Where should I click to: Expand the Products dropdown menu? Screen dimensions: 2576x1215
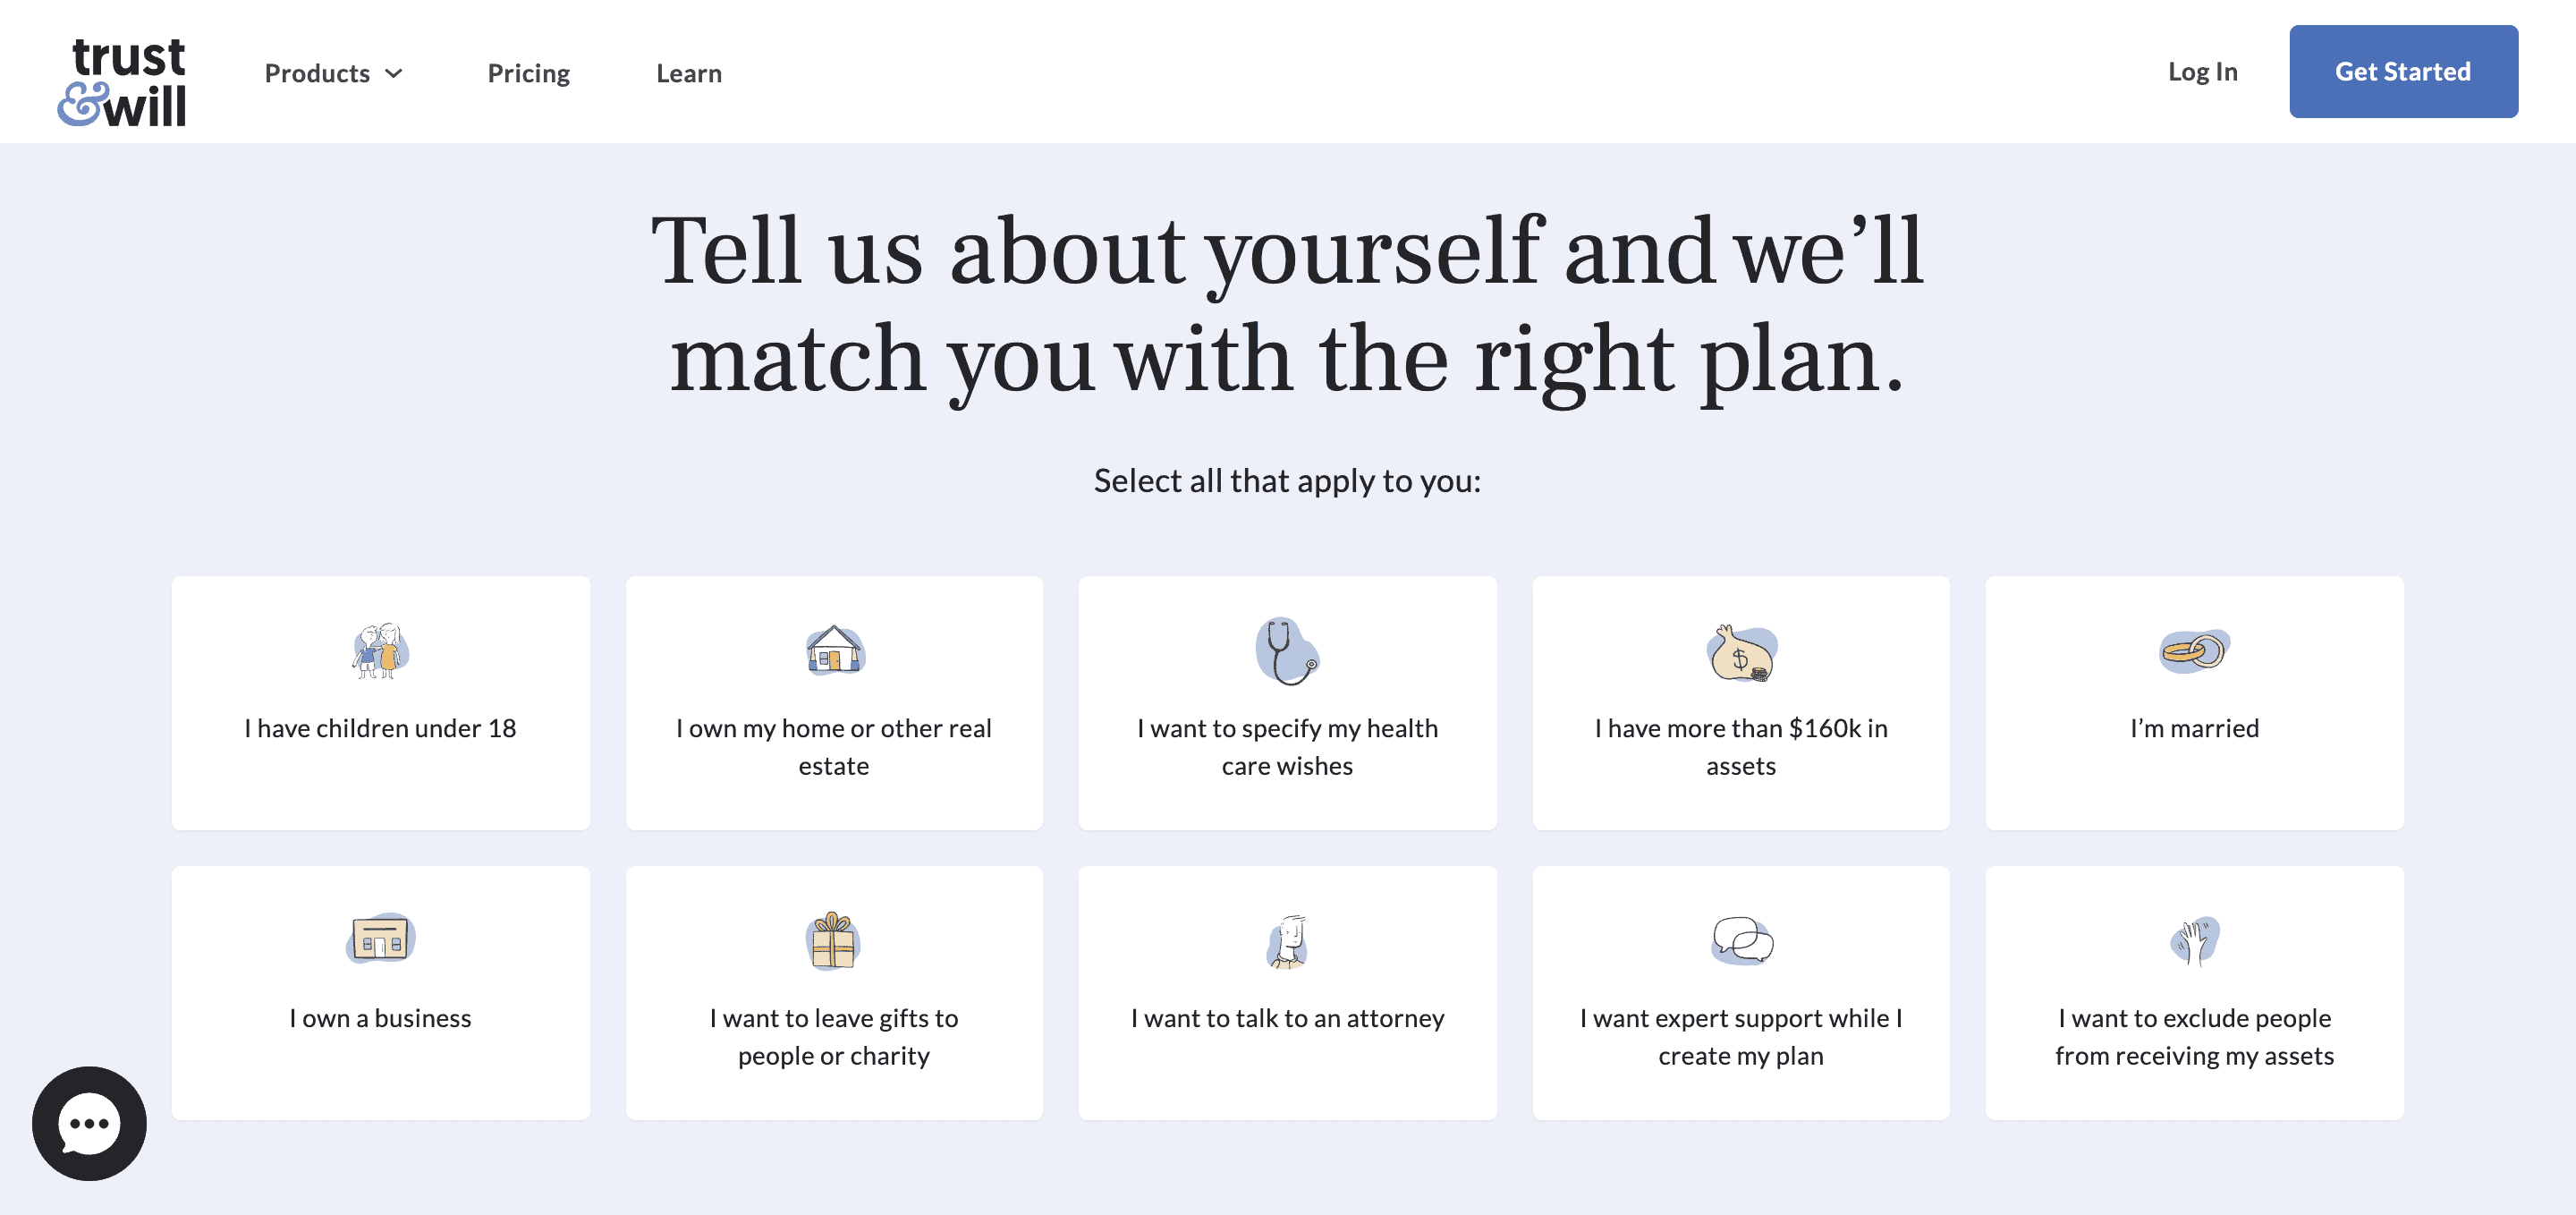(x=317, y=73)
